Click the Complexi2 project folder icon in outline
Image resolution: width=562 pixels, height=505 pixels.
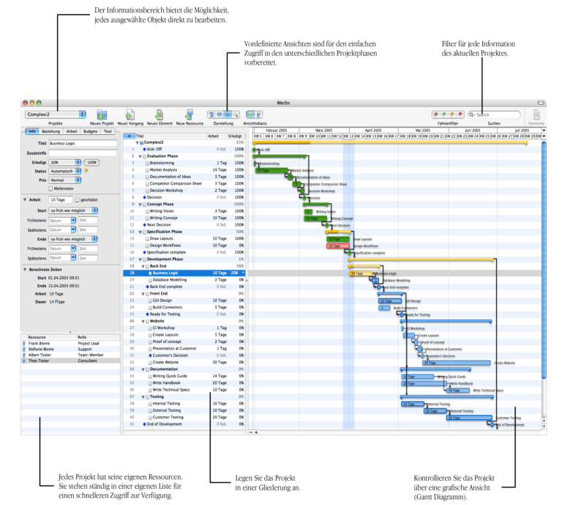click(141, 142)
